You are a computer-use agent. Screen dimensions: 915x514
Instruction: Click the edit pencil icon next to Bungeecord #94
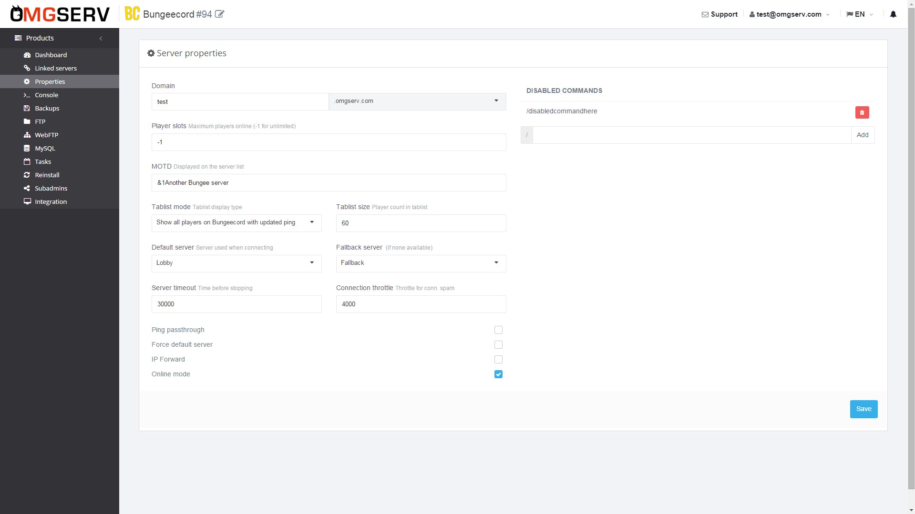click(219, 14)
